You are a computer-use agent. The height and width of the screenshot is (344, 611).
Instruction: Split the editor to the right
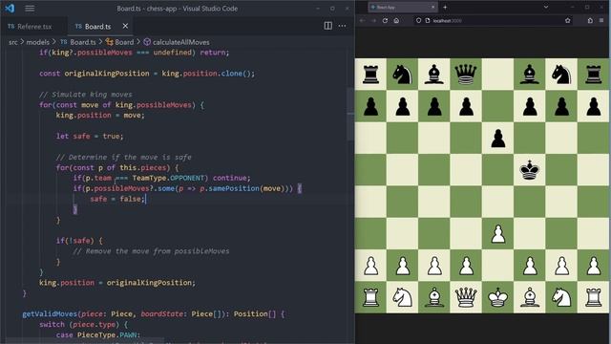click(328, 26)
